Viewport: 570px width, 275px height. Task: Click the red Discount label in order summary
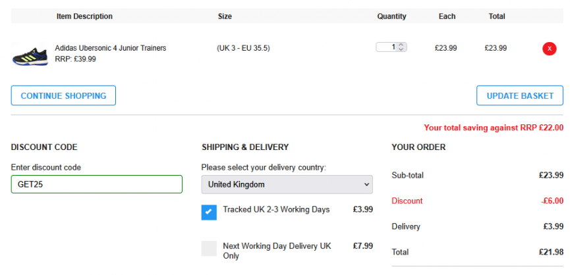click(x=407, y=201)
